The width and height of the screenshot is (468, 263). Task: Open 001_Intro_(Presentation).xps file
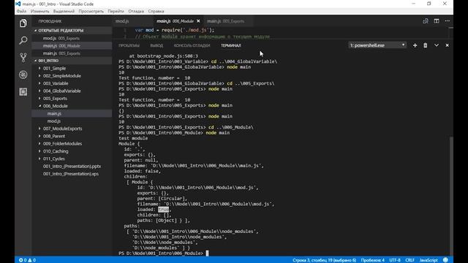72,174
